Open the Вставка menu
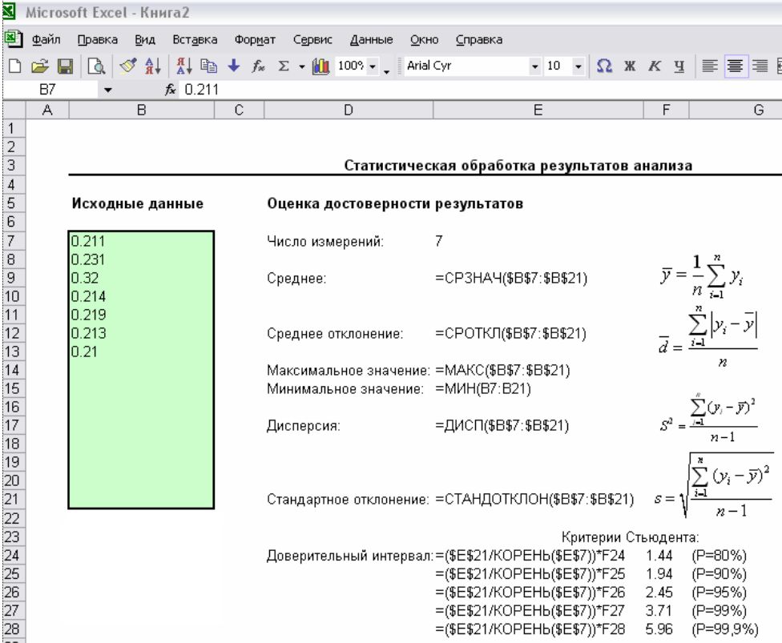Image resolution: width=782 pixels, height=643 pixels. pos(195,39)
